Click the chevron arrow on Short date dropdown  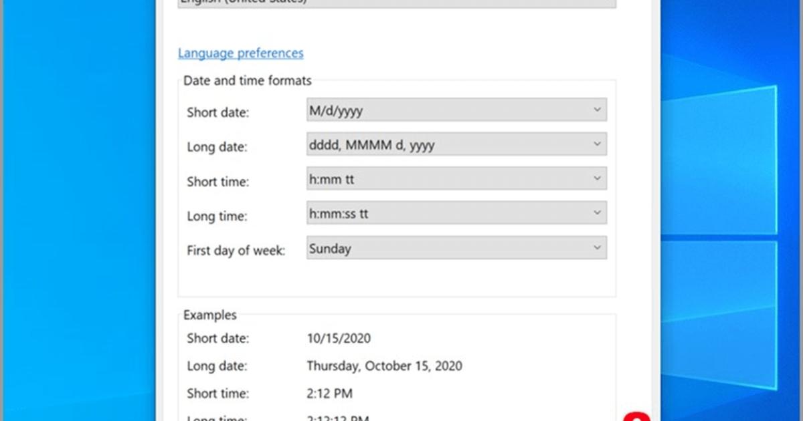[598, 110]
